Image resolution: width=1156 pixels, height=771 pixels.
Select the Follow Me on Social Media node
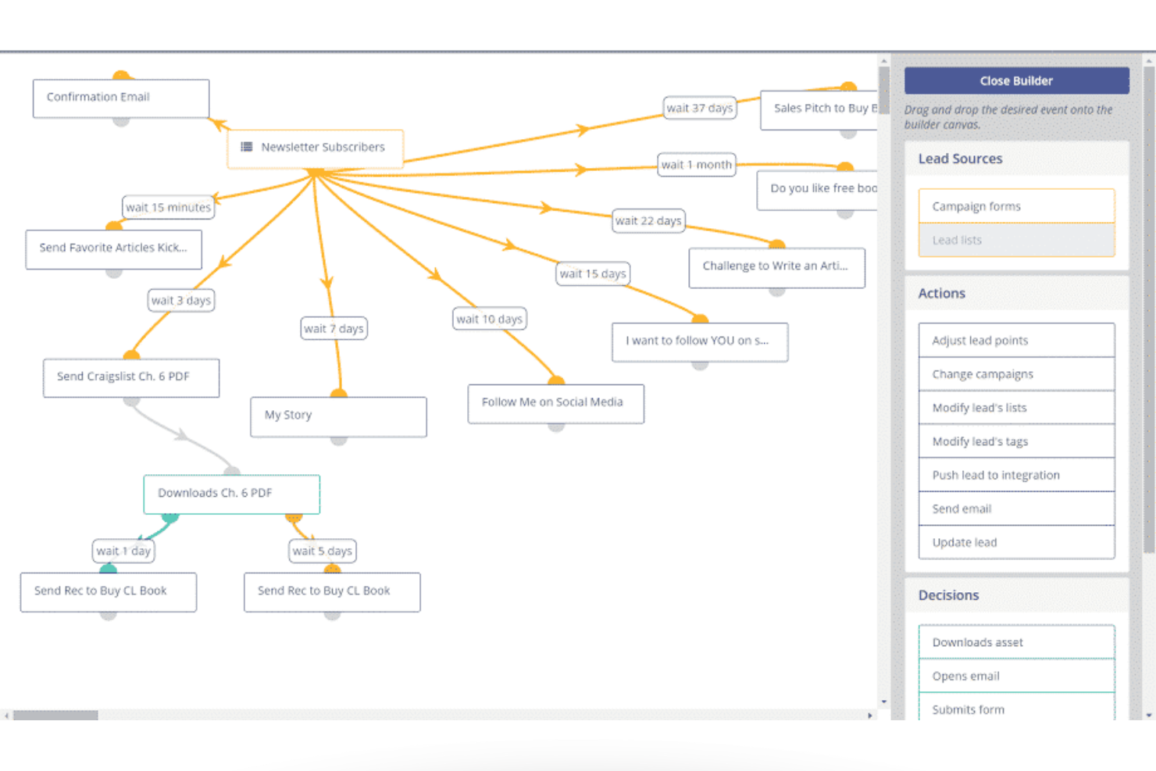[556, 404]
